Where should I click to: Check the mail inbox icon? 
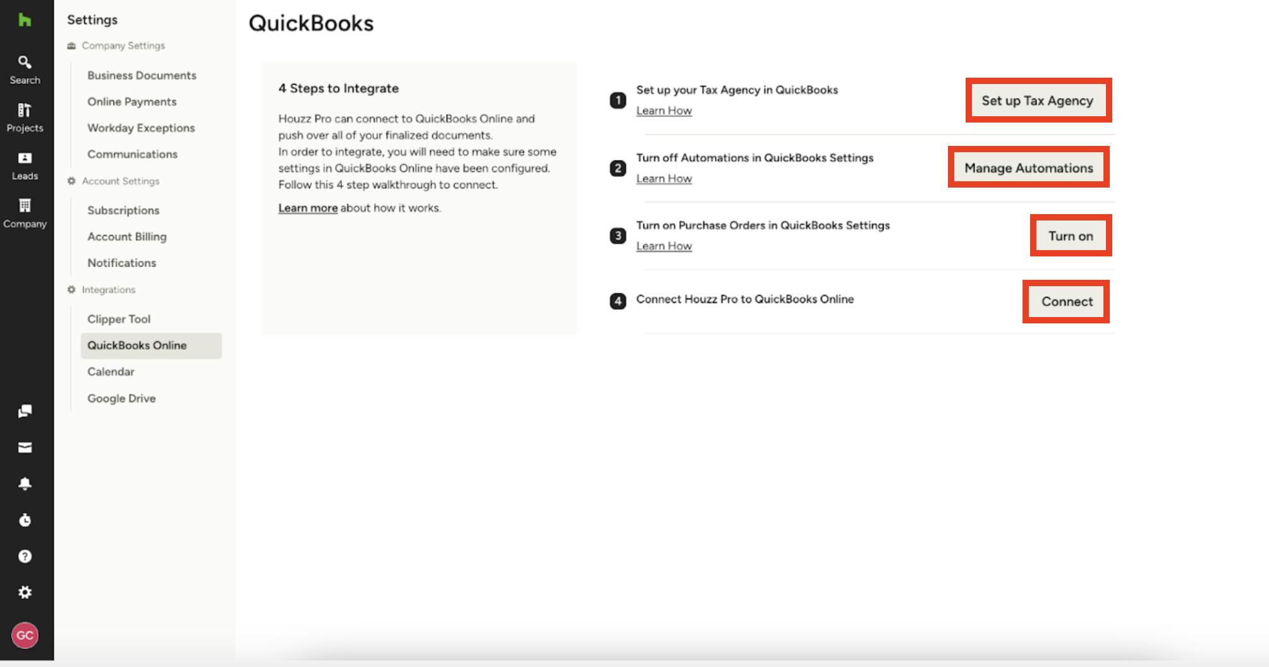tap(25, 448)
